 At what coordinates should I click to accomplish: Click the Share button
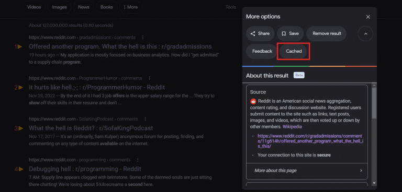click(x=260, y=33)
